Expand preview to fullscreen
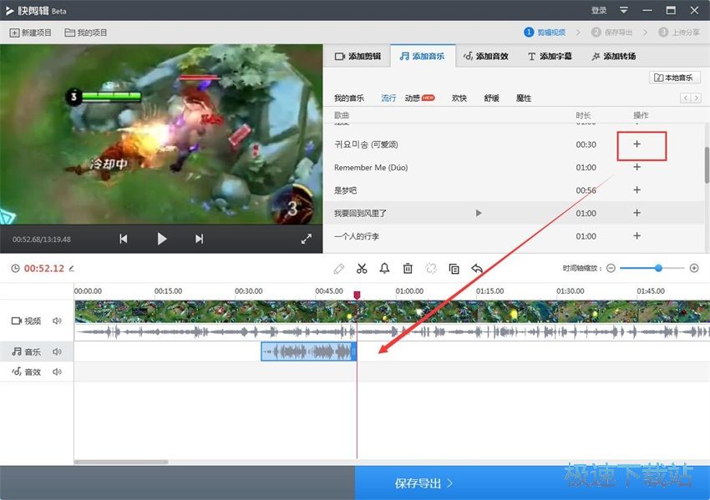Image resolution: width=710 pixels, height=500 pixels. click(x=307, y=239)
